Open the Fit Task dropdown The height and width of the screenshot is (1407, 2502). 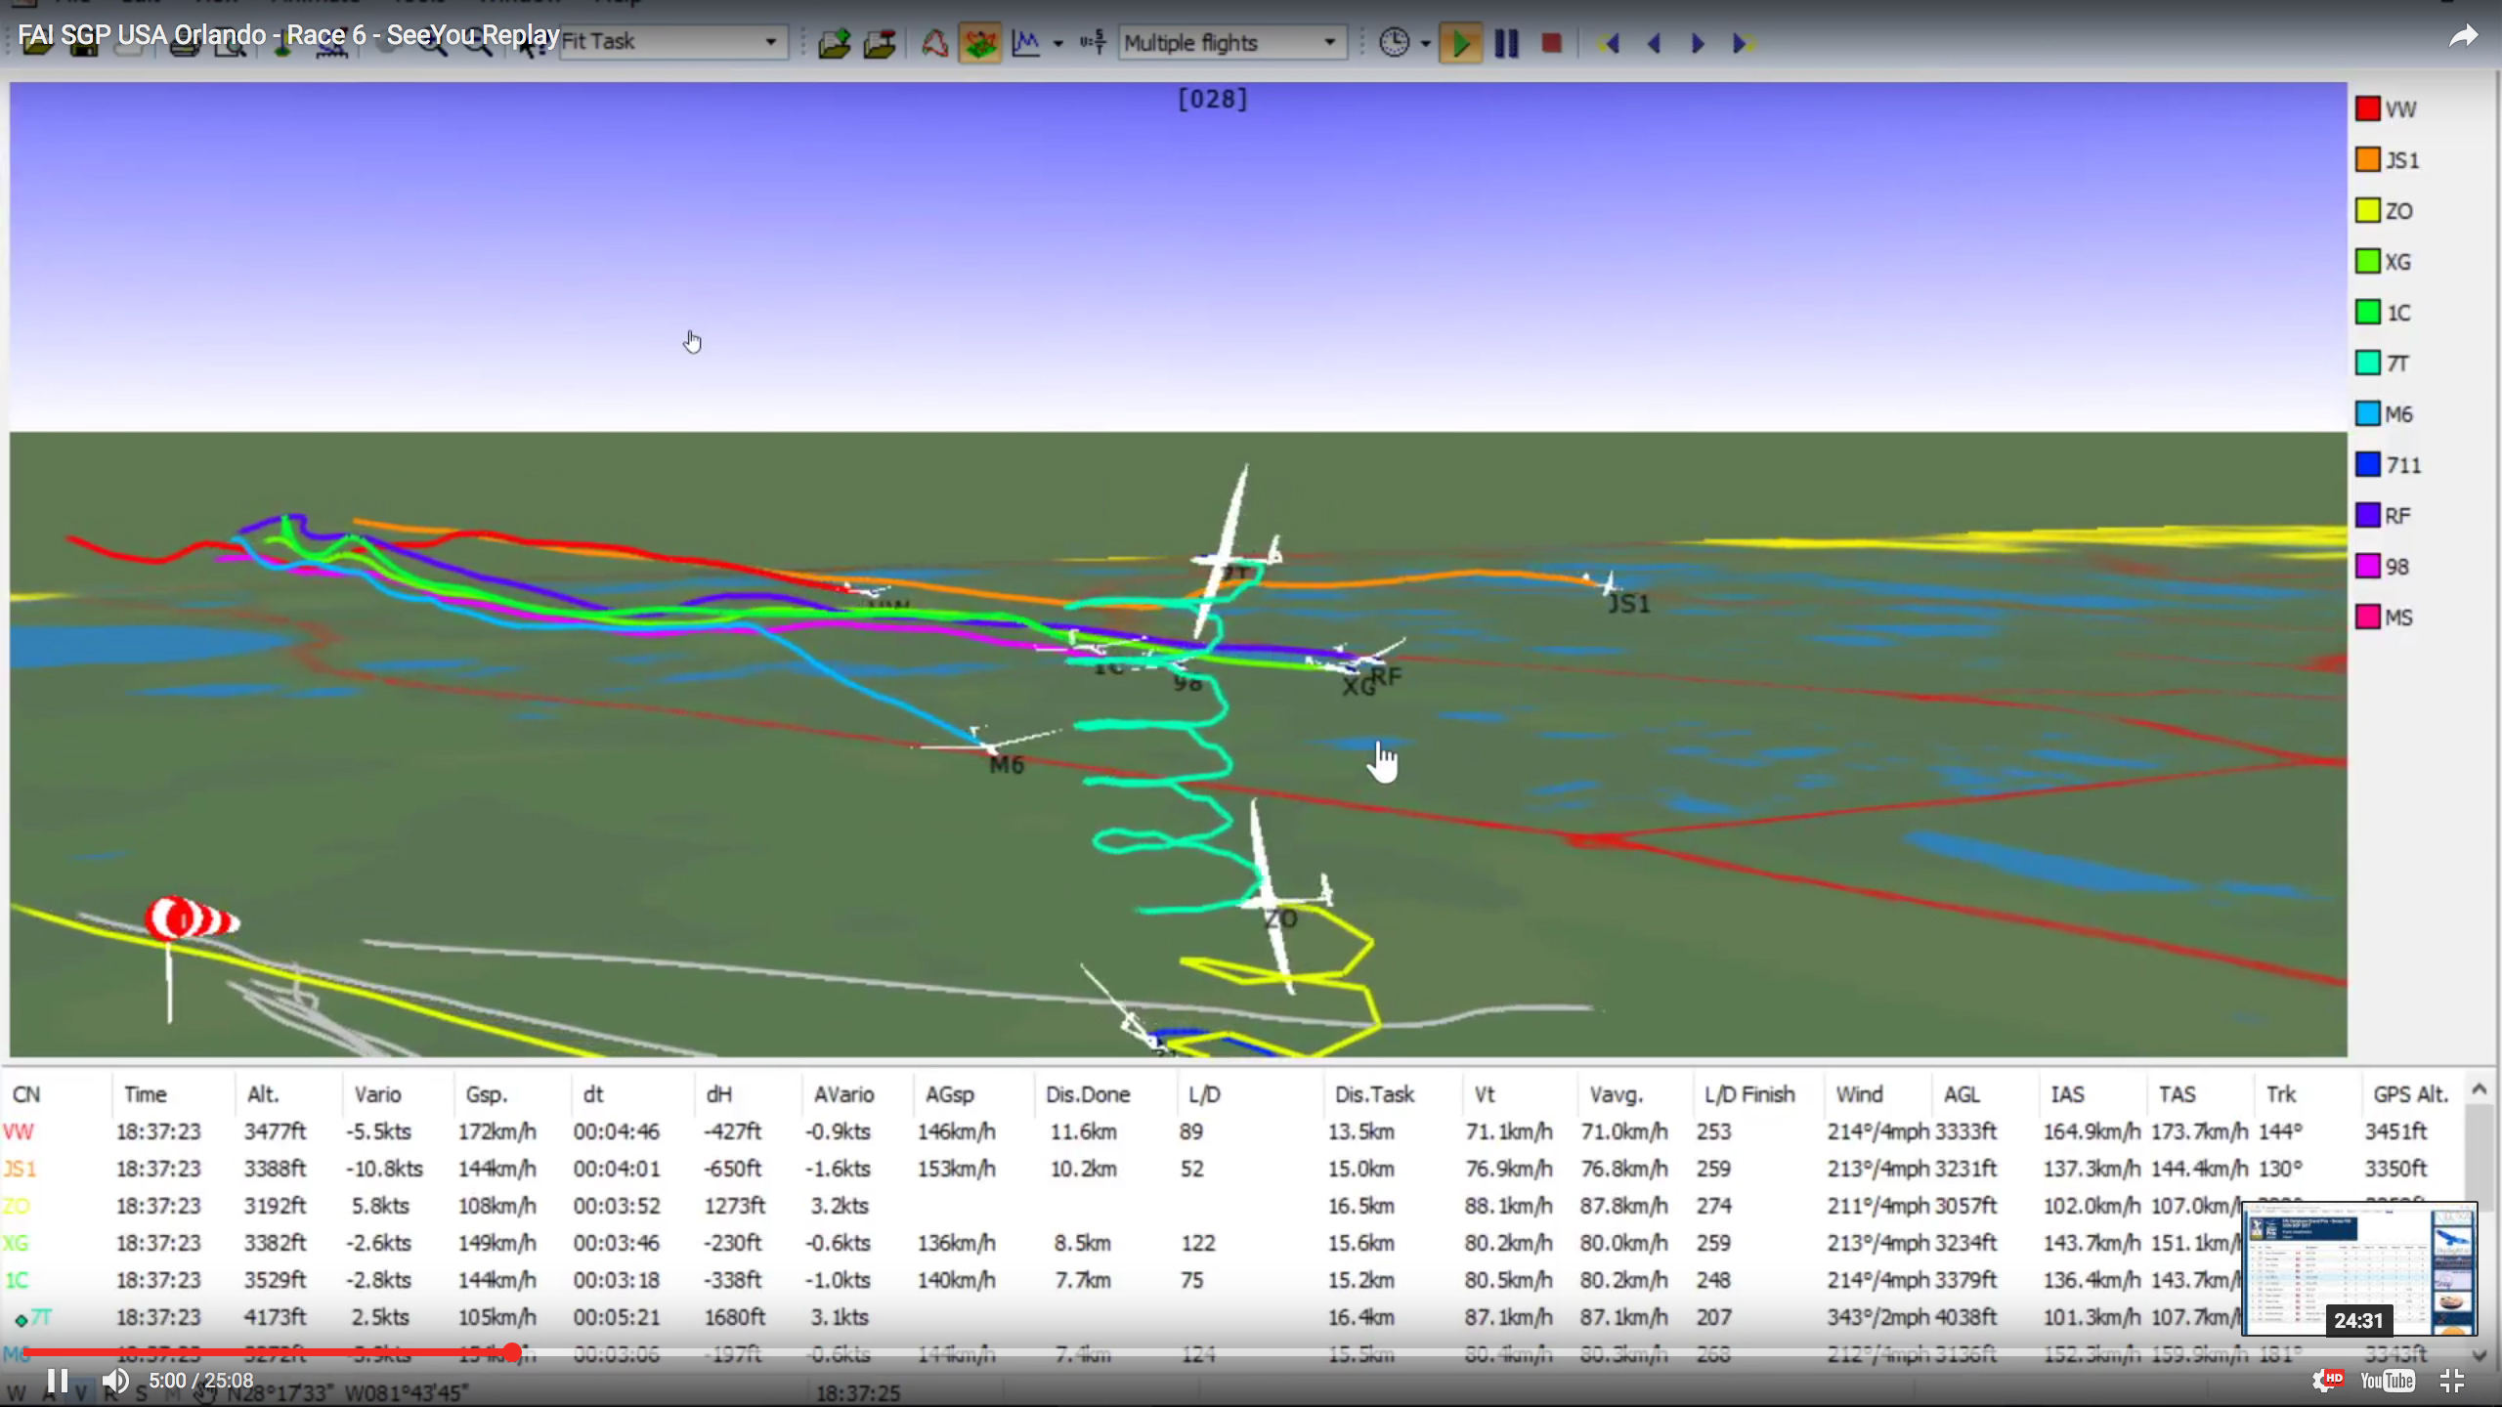tap(770, 42)
